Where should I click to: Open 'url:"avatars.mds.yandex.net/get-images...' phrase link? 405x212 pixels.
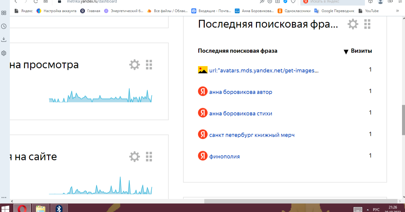[x=264, y=71]
